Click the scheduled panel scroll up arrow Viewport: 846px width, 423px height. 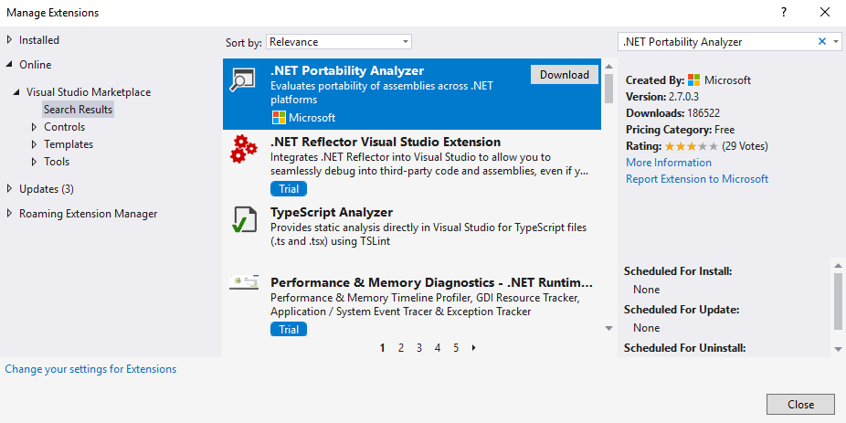(x=838, y=265)
